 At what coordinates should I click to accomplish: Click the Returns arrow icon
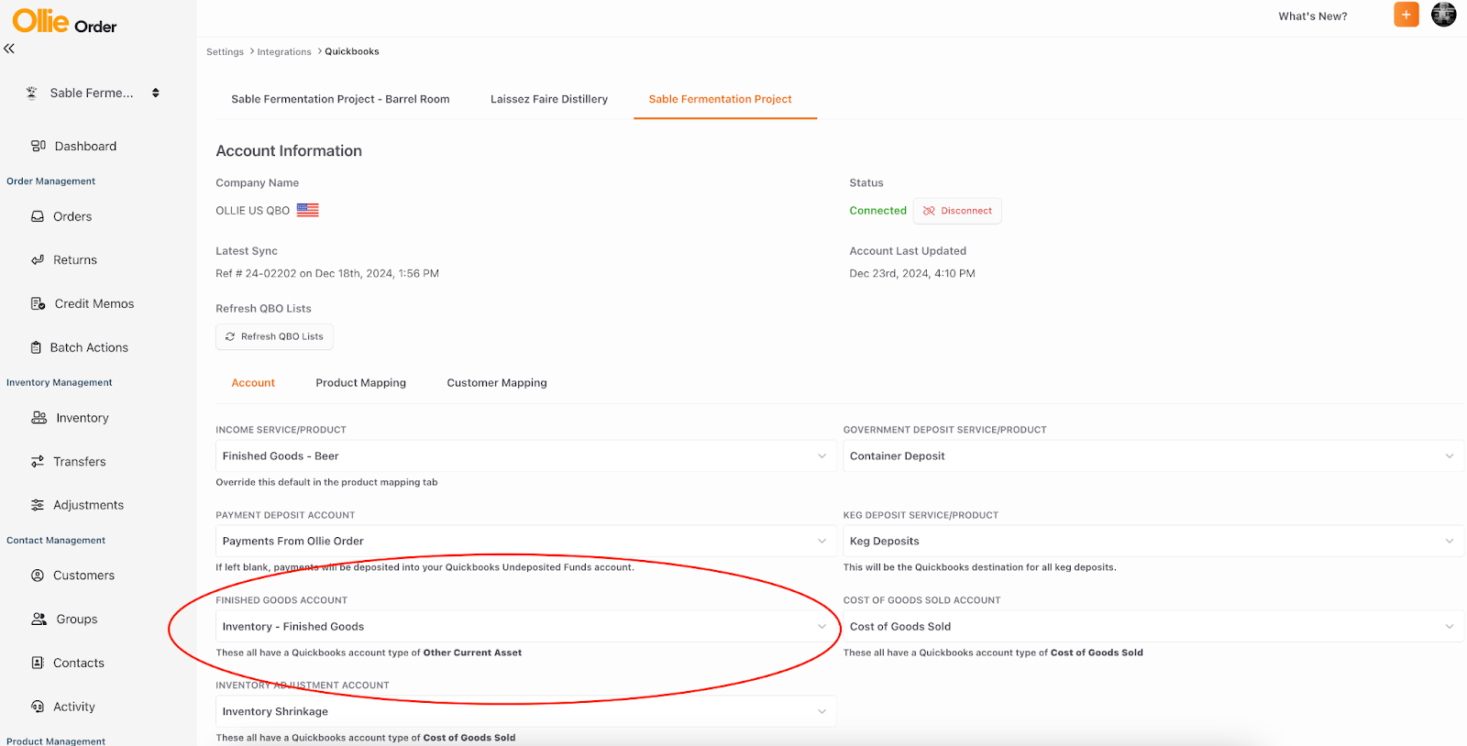[x=38, y=260]
